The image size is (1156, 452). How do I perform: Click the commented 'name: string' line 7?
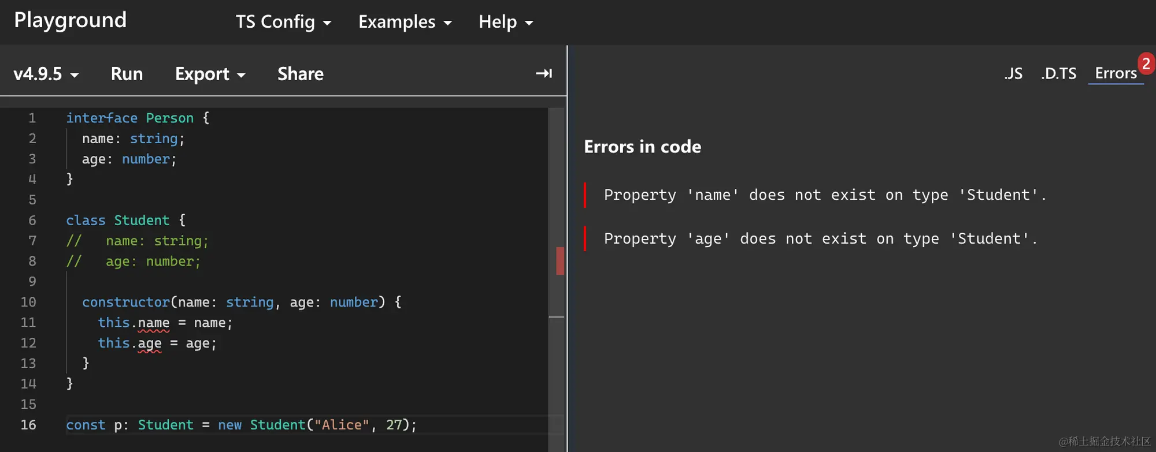click(x=138, y=241)
